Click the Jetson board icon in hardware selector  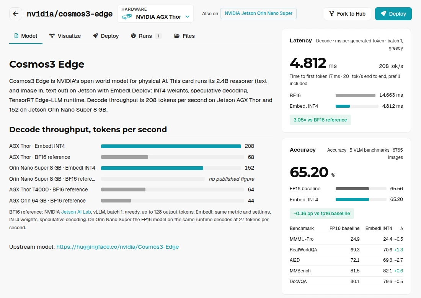pyautogui.click(x=126, y=17)
